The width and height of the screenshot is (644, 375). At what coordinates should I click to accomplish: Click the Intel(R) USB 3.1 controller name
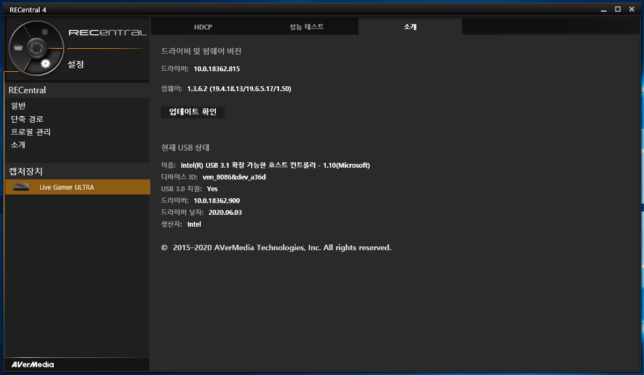(275, 165)
